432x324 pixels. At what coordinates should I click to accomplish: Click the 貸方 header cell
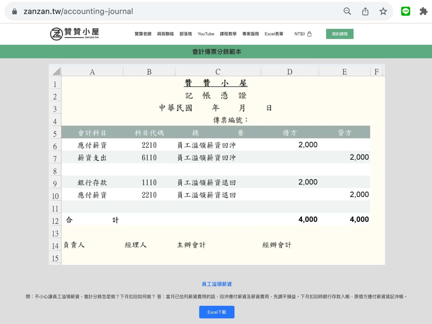[x=344, y=133]
